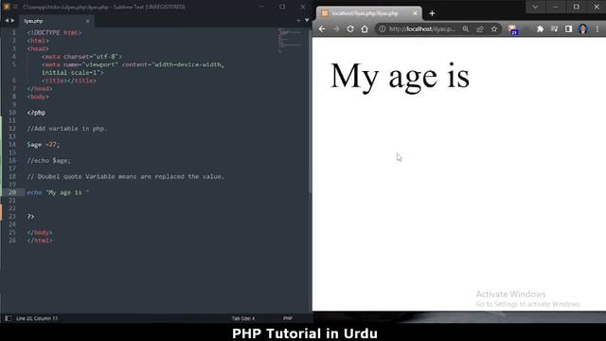The height and width of the screenshot is (341, 606).
Task: Share this page from the address bar
Action: [x=480, y=29]
